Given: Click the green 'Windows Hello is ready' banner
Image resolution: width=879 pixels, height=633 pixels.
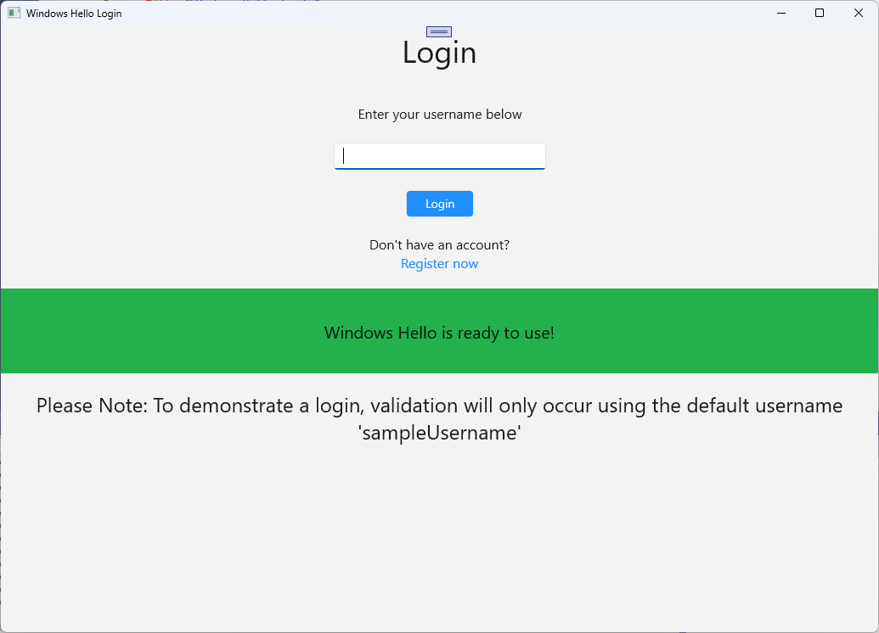Looking at the screenshot, I should click(x=438, y=332).
